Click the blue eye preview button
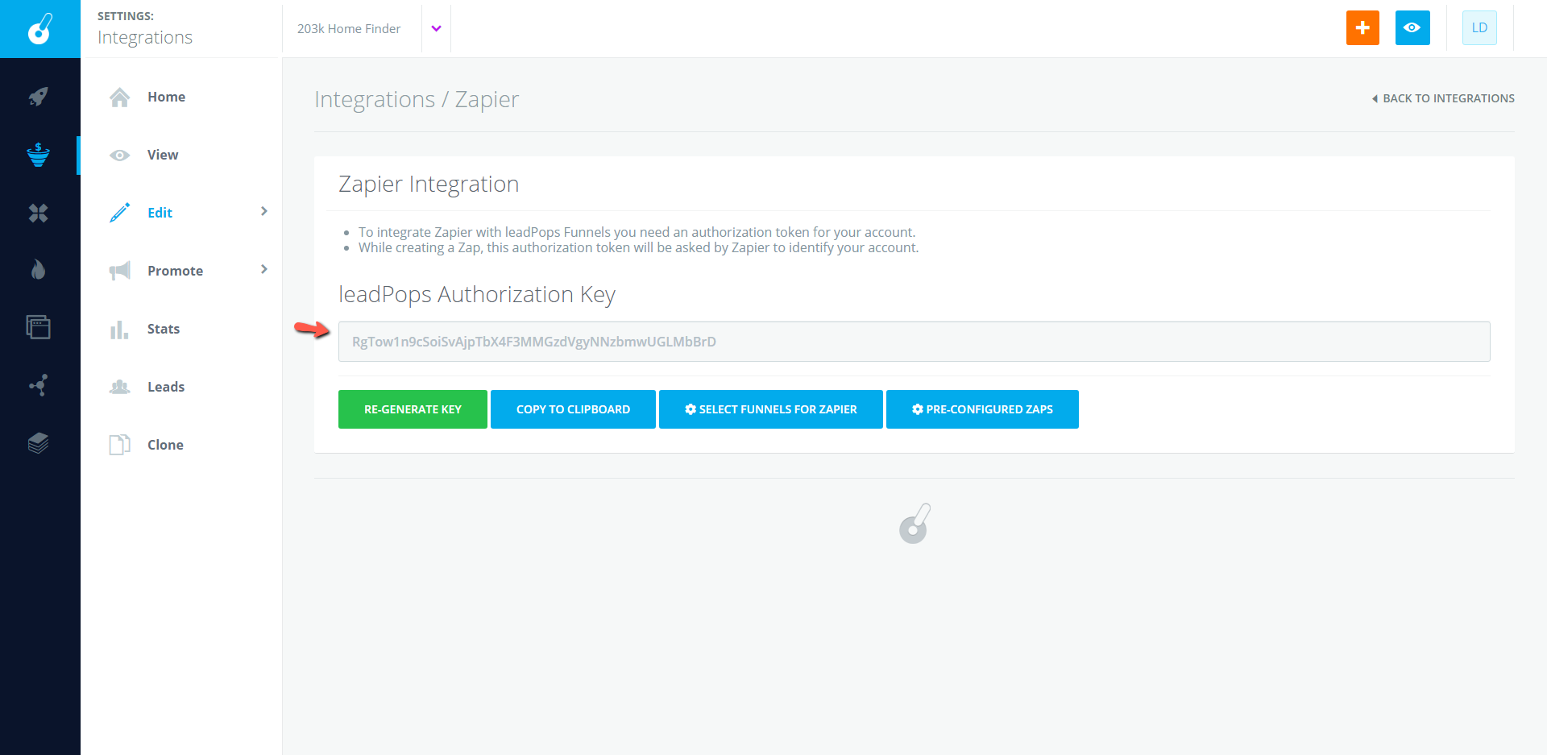 [1412, 28]
